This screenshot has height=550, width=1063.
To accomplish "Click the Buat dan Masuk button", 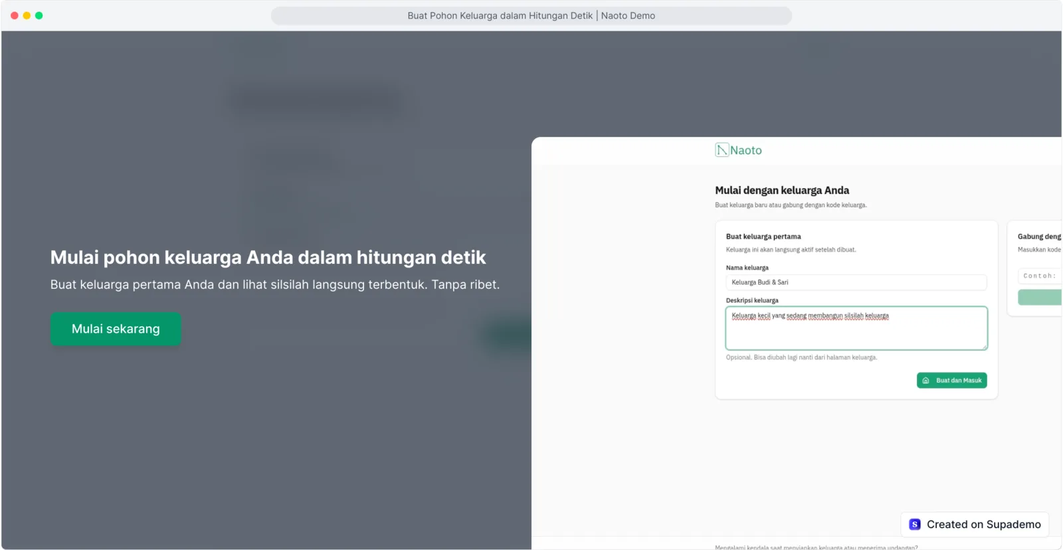I will click(x=951, y=381).
